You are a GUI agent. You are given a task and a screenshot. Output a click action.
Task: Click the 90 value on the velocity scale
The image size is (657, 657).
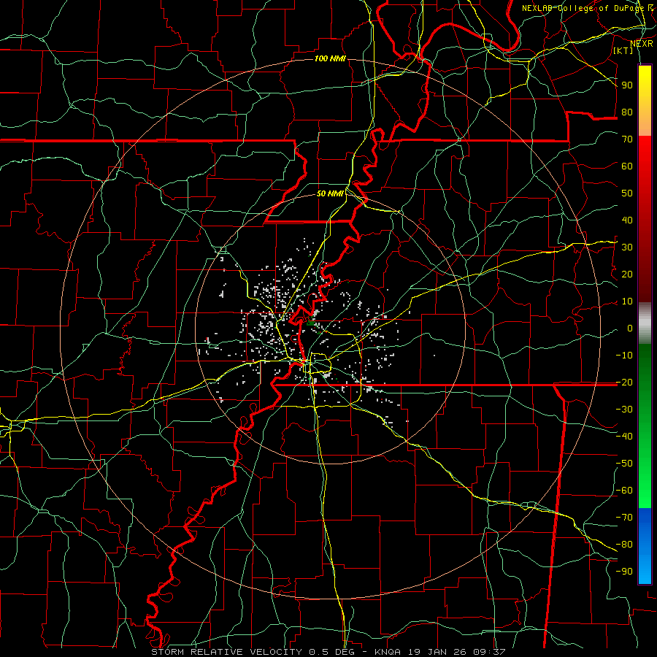point(627,85)
